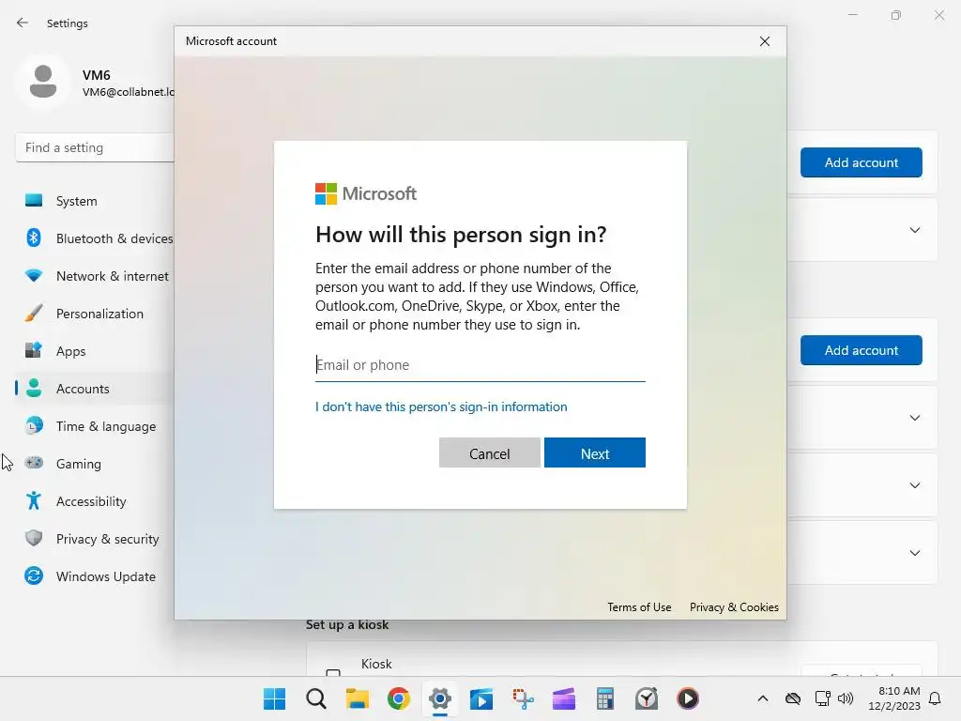Go back using the Settings back arrow

[x=23, y=23]
